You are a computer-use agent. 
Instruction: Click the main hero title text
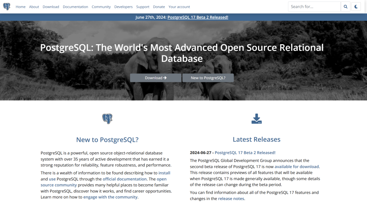[182, 53]
